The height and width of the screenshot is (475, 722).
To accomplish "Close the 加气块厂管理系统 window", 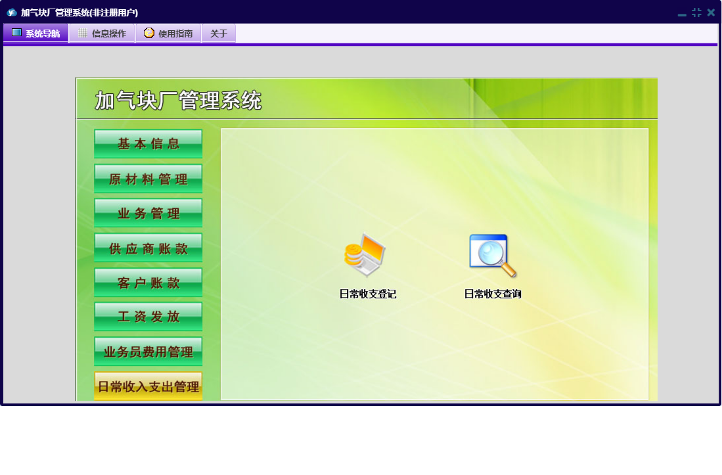I will 711,12.
